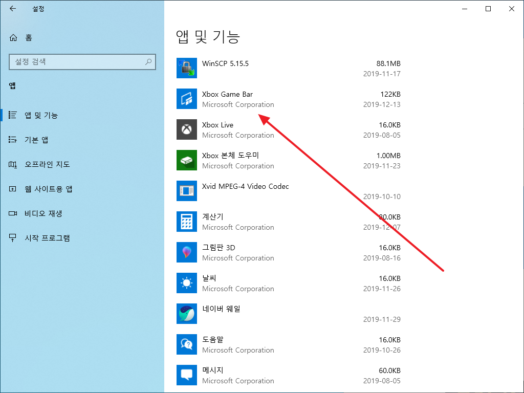Click the Xvid MPEG-4 Video Codec icon
Viewport: 524px width, 393px height.
pyautogui.click(x=186, y=191)
